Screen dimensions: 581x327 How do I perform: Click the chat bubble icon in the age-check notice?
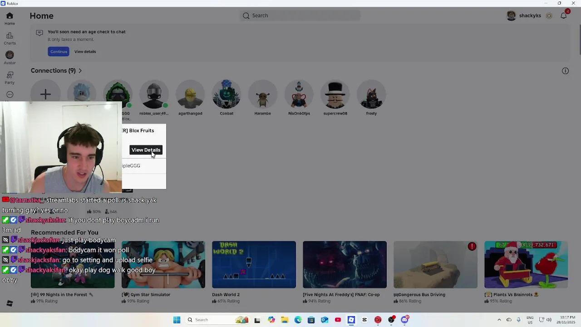(39, 33)
